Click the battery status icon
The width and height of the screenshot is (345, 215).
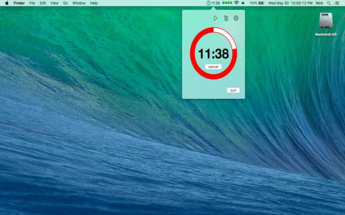pyautogui.click(x=261, y=3)
